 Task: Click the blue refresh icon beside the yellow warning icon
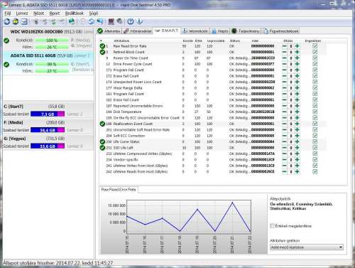(x=7, y=21)
